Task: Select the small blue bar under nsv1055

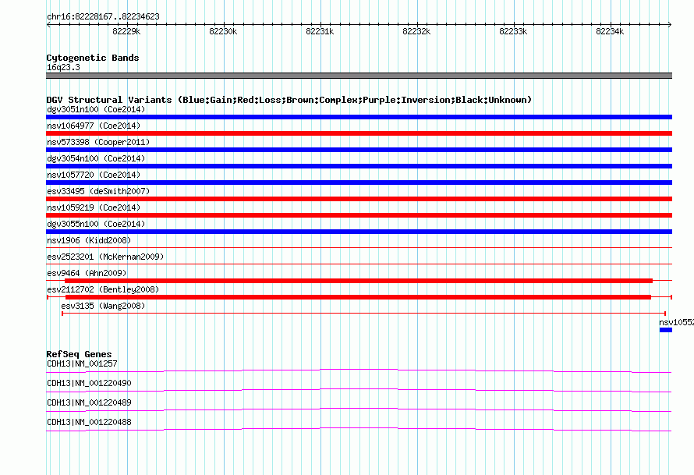Action: point(666,330)
